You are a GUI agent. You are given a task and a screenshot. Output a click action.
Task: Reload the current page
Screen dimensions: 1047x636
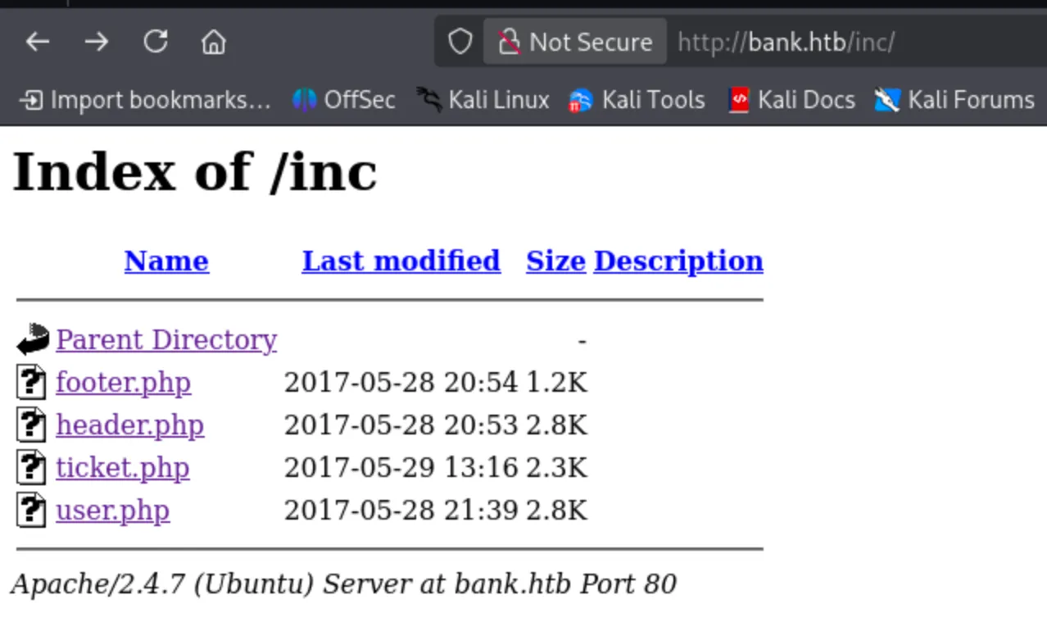[x=156, y=42]
